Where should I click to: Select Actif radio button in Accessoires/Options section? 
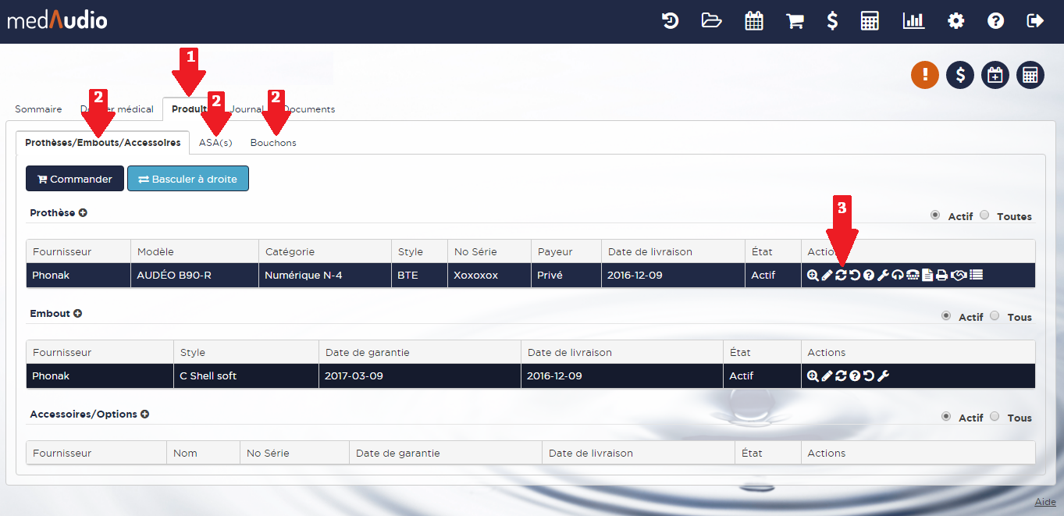tap(946, 417)
